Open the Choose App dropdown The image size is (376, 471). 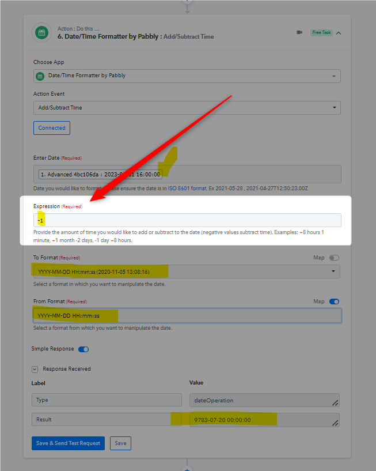(187, 76)
